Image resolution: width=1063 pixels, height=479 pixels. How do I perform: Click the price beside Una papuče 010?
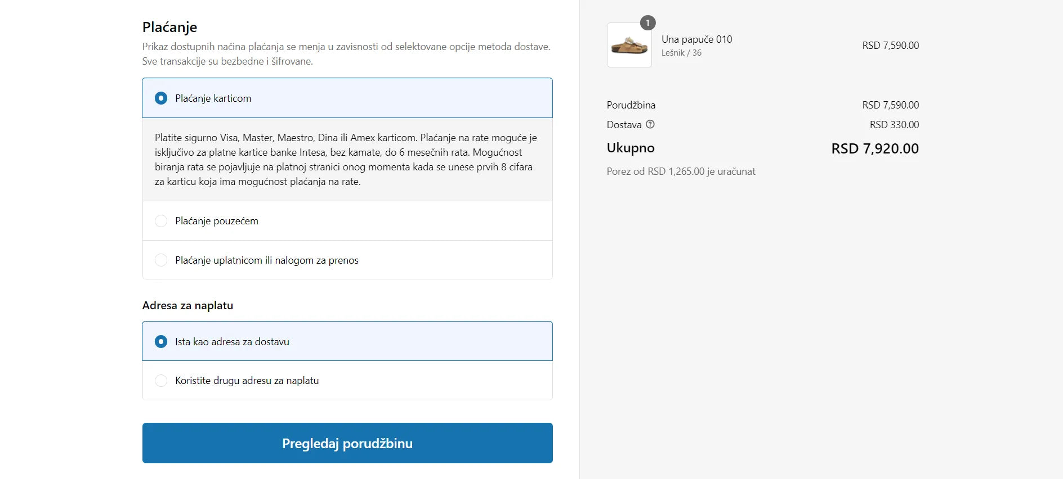(x=890, y=46)
